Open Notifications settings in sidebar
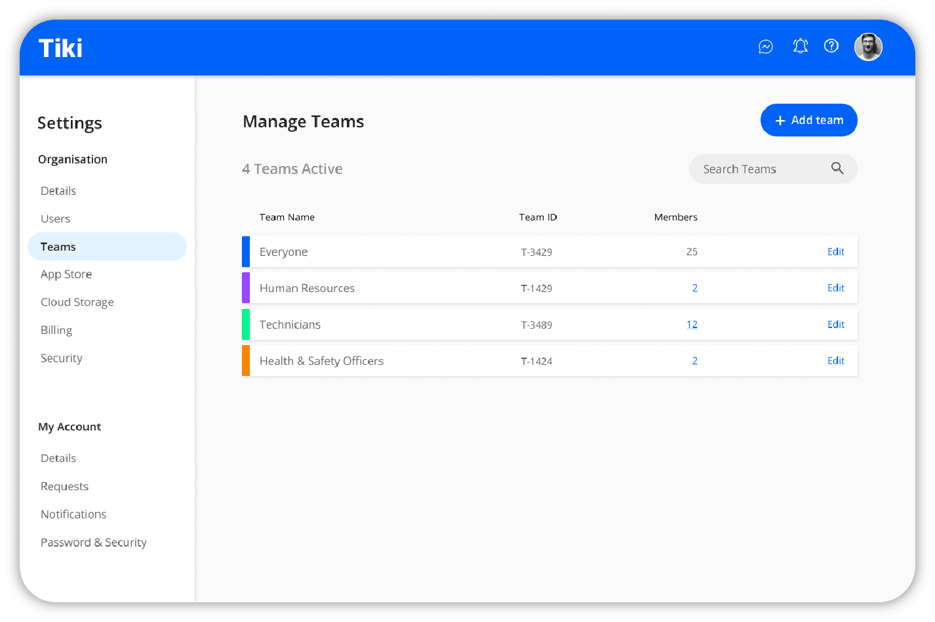The height and width of the screenshot is (622, 935). pyautogui.click(x=73, y=514)
